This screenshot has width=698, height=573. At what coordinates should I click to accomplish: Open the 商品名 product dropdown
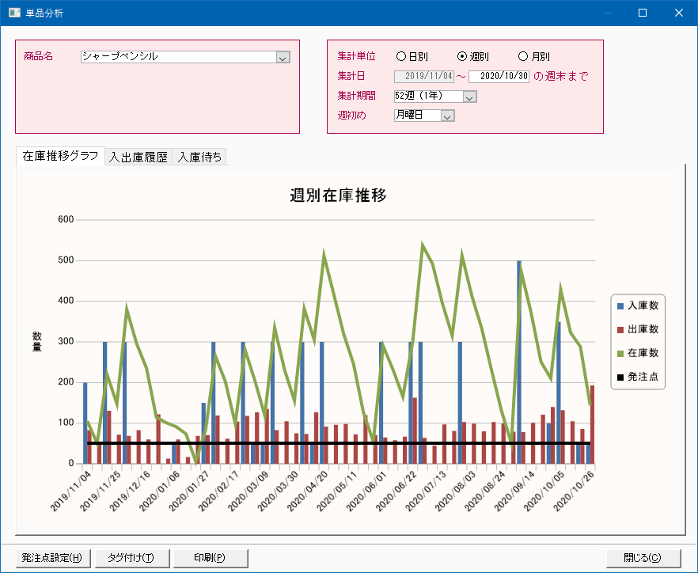pyautogui.click(x=283, y=57)
